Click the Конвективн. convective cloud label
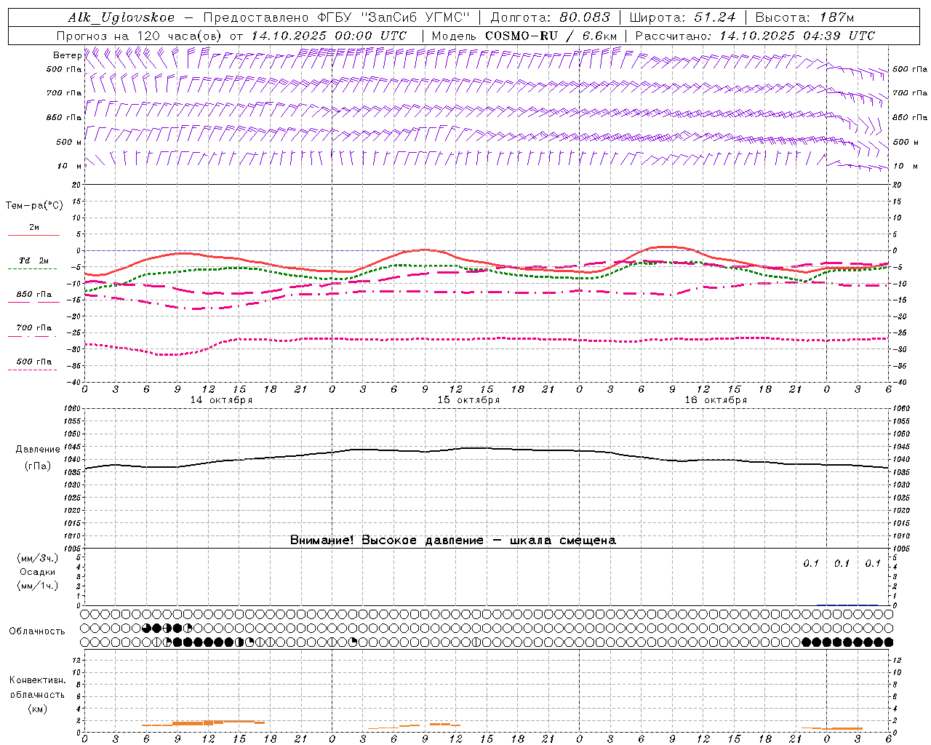This screenshot has height=745, width=931. pyautogui.click(x=37, y=680)
